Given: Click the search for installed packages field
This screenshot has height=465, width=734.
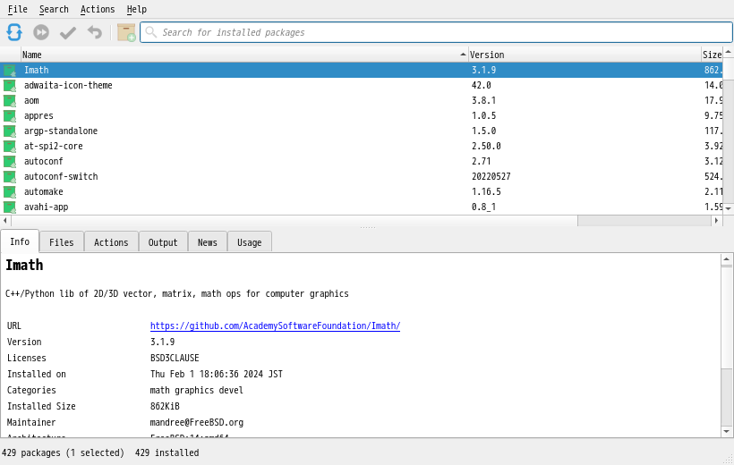Looking at the screenshot, I should point(436,32).
